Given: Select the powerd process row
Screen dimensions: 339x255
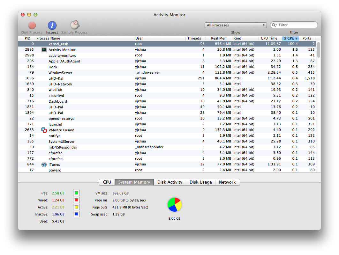Looking at the screenshot, I should click(x=167, y=170).
